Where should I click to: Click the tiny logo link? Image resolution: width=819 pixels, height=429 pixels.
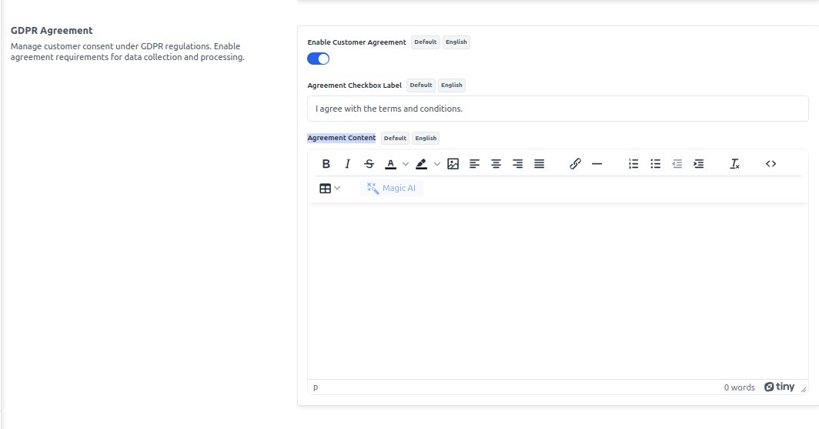coord(779,387)
